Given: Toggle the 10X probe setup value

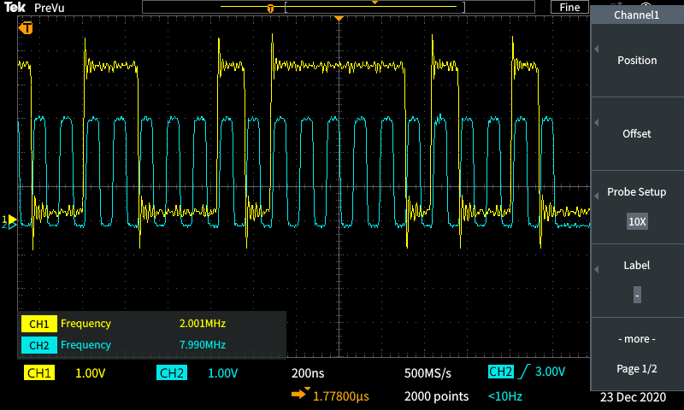Looking at the screenshot, I should [x=637, y=221].
